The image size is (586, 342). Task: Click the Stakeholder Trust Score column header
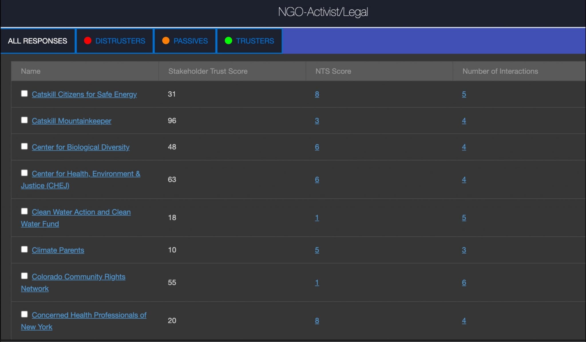pyautogui.click(x=232, y=71)
